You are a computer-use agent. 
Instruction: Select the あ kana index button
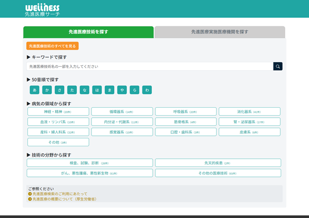click(x=35, y=90)
